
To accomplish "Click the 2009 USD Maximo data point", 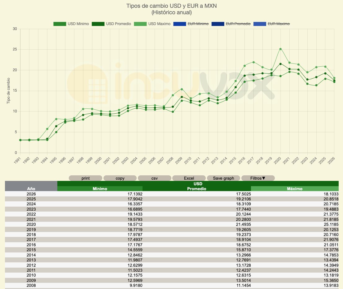I will pyautogui.click(x=182, y=89).
